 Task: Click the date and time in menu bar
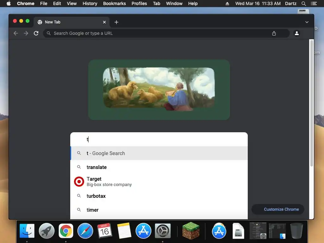(258, 3)
